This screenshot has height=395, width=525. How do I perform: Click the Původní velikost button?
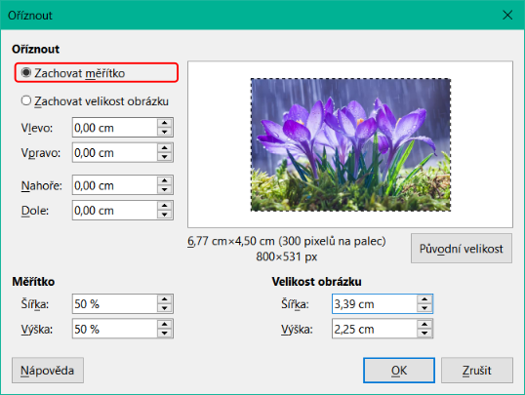(462, 249)
